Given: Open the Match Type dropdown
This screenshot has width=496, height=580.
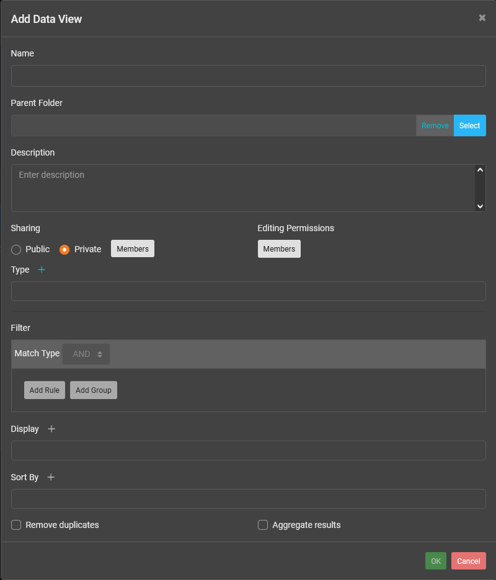Looking at the screenshot, I should [x=86, y=353].
